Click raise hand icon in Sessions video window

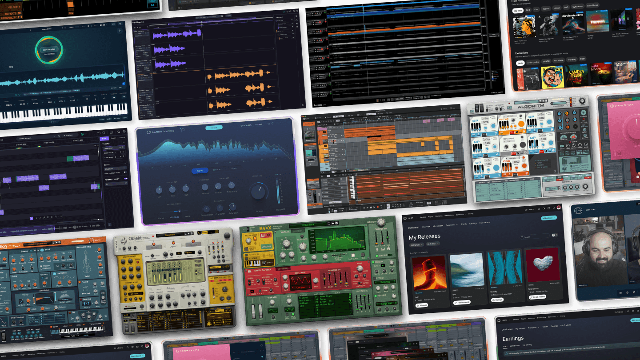pos(627,293)
